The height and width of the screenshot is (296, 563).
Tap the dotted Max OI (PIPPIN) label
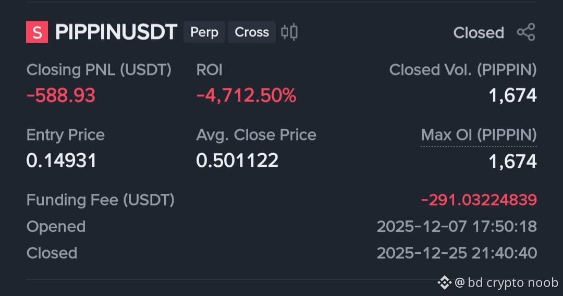pyautogui.click(x=479, y=135)
